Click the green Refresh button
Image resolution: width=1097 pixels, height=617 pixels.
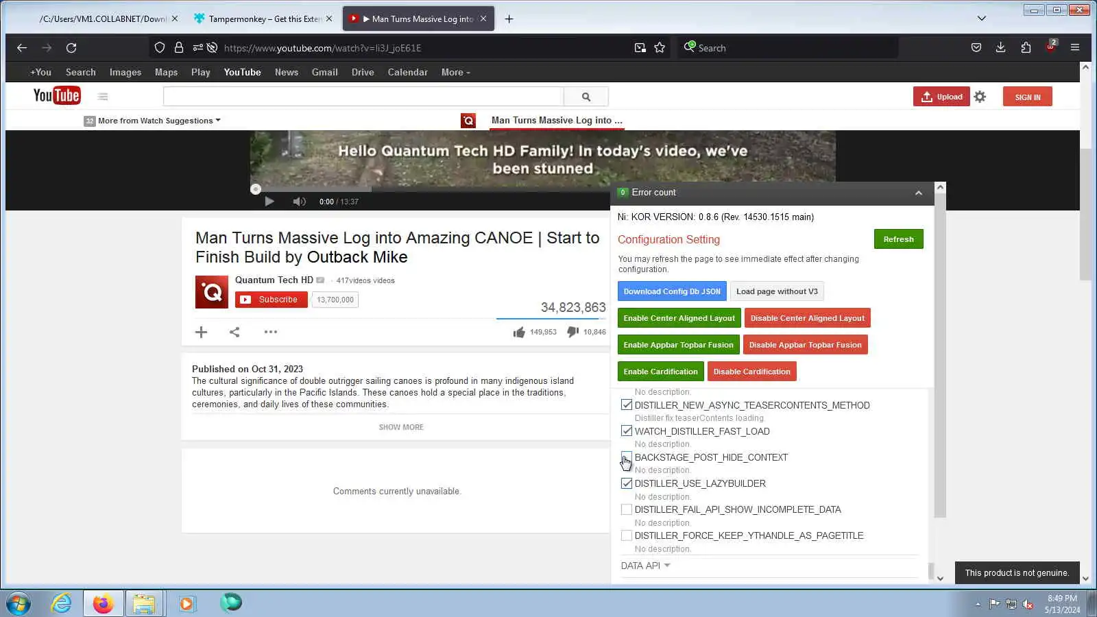click(x=899, y=239)
